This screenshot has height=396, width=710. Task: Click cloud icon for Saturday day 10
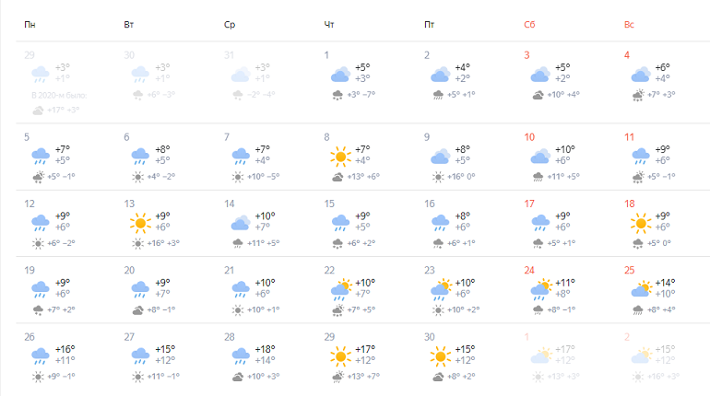[x=540, y=157]
